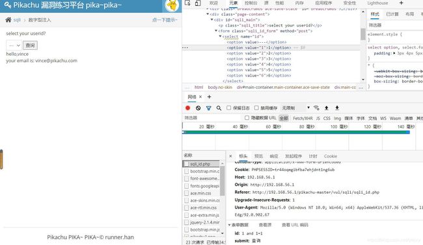Close the 网络 drawer tab with its X

[x=200, y=97]
